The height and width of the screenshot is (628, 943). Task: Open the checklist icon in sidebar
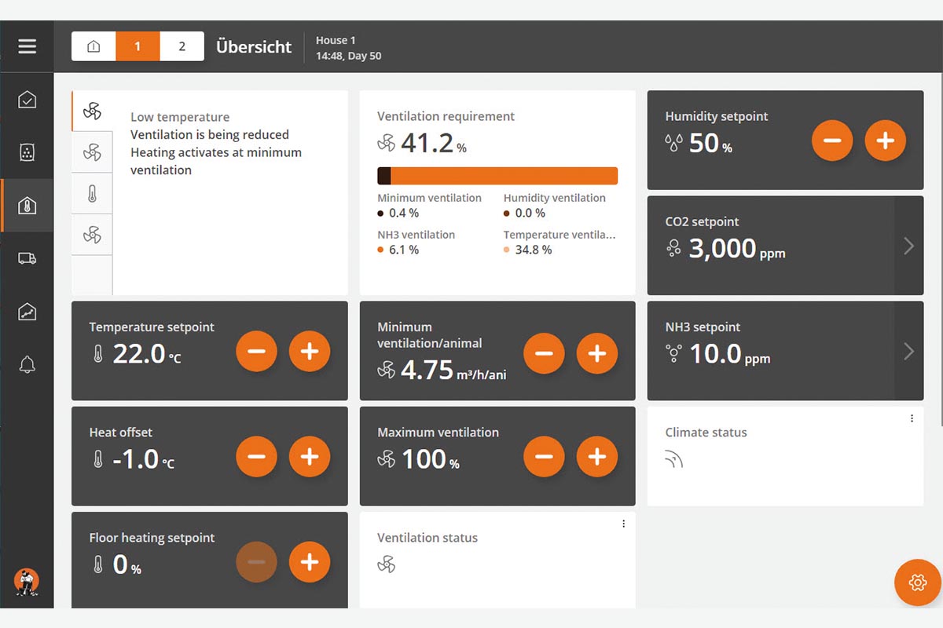27,100
